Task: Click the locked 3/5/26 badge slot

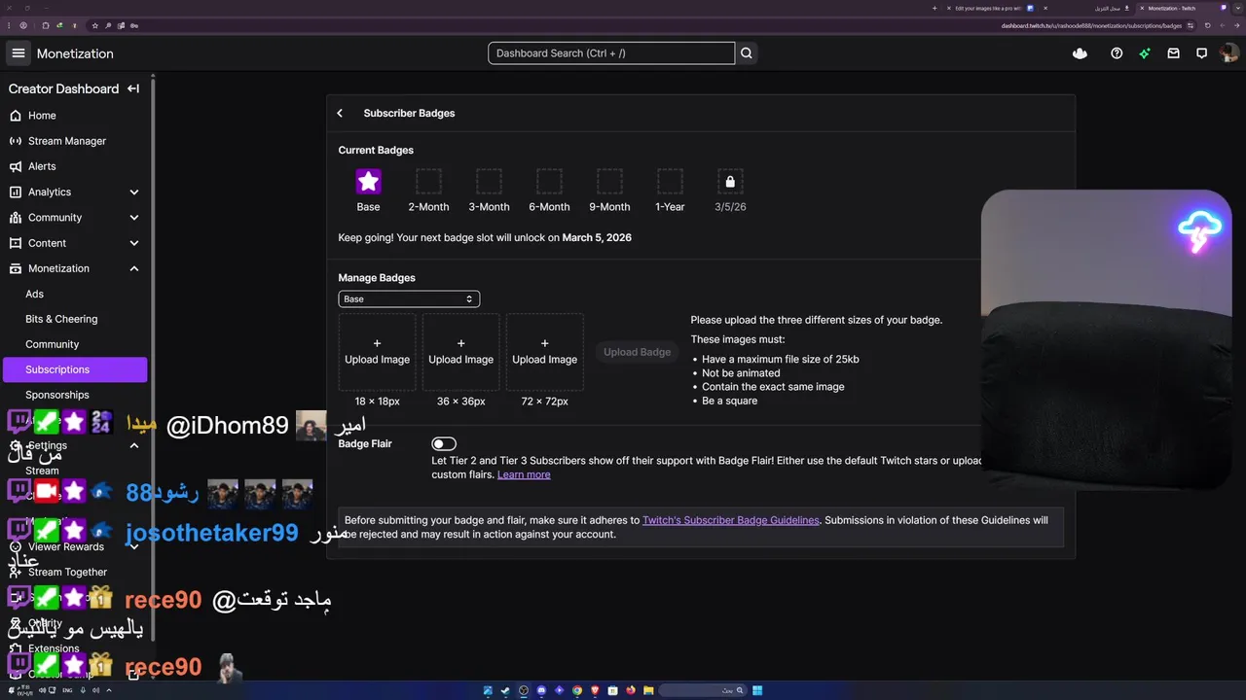Action: [730, 182]
